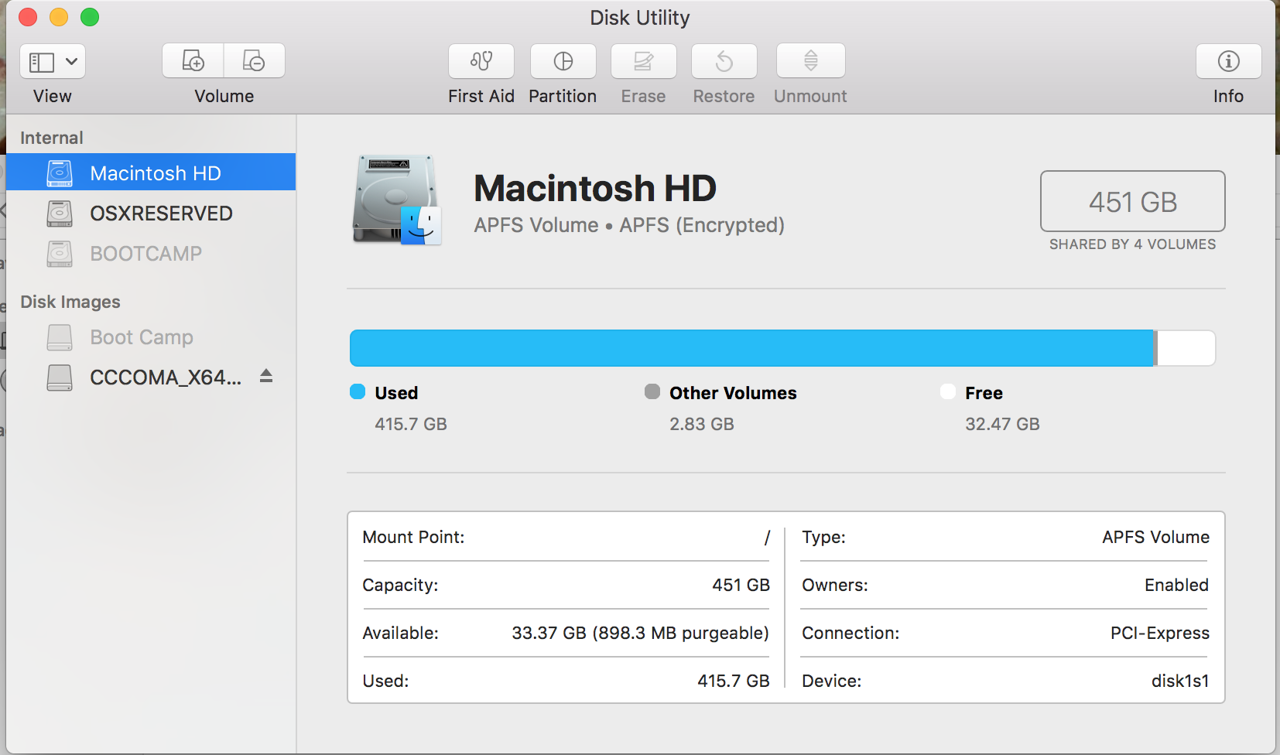Eject the CCCOMA_X64 disk image
Screen dimensions: 1280x755
(x=266, y=376)
